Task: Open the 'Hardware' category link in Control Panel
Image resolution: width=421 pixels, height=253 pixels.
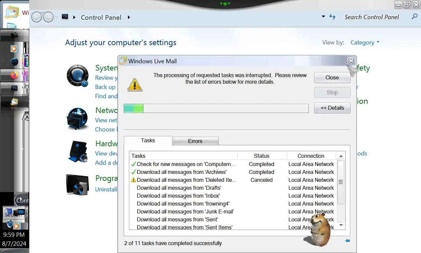Action: (106, 144)
